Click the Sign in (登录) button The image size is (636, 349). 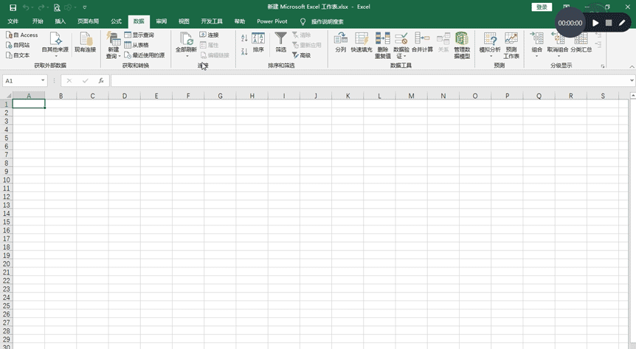pos(542,7)
